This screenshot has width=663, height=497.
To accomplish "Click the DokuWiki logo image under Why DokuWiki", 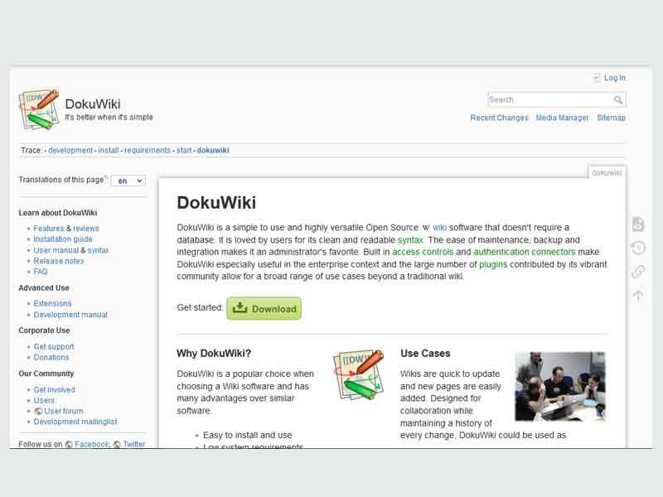I will pos(359,375).
